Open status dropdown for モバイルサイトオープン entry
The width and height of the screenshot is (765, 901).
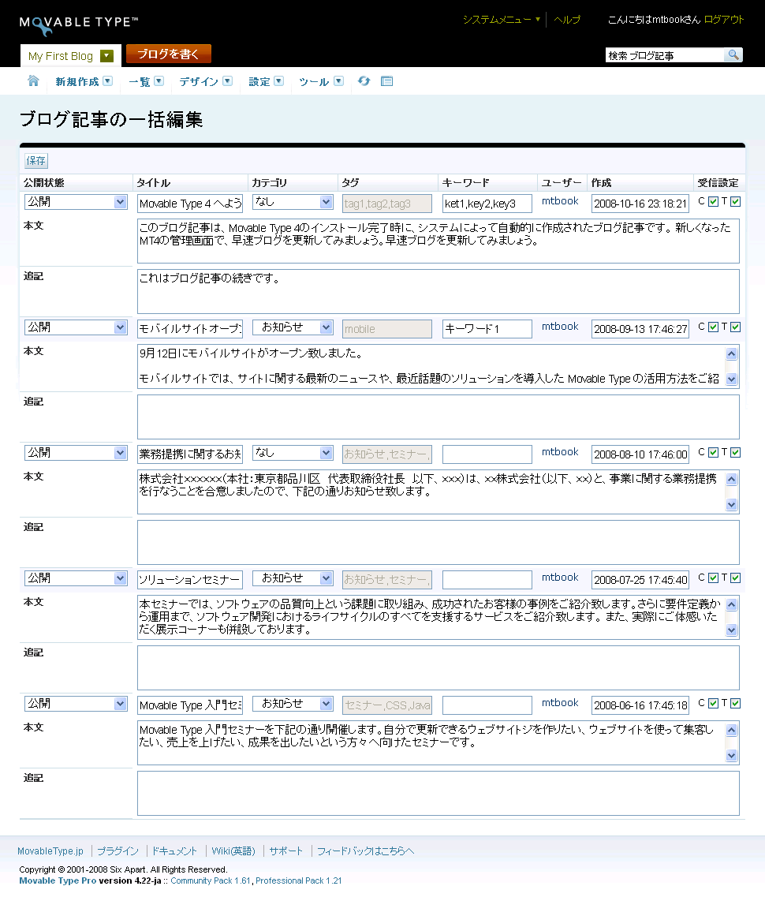point(76,327)
